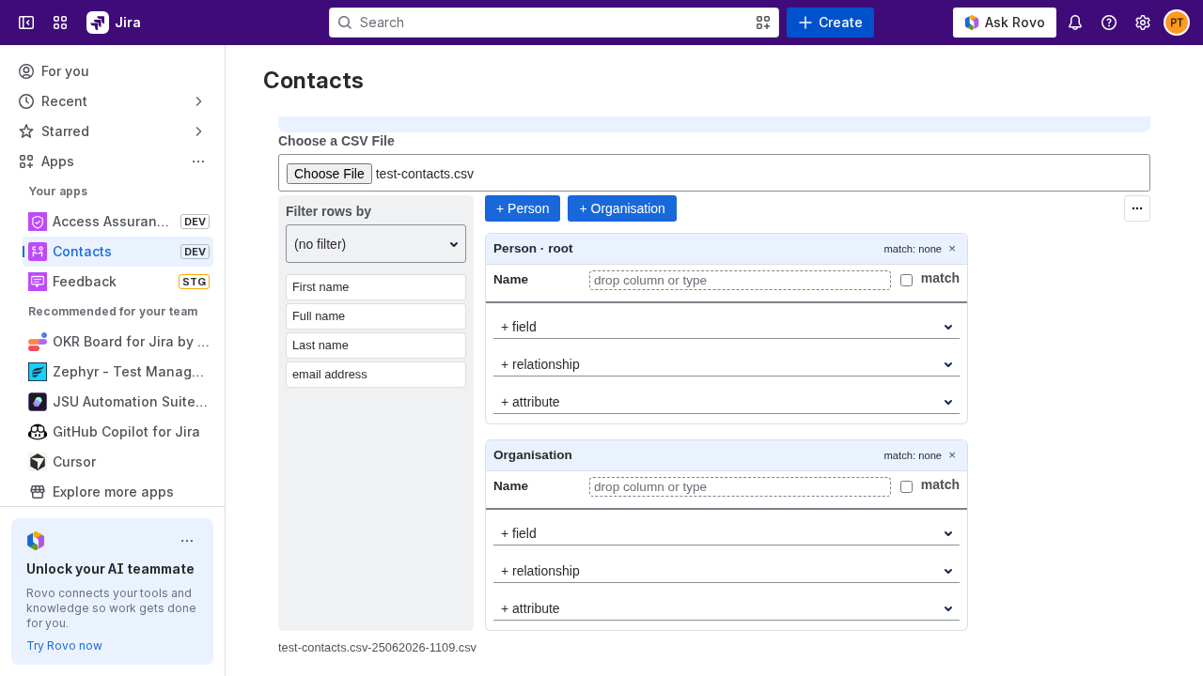Open the app switcher grid icon
This screenshot has height=676, width=1203.
60,23
